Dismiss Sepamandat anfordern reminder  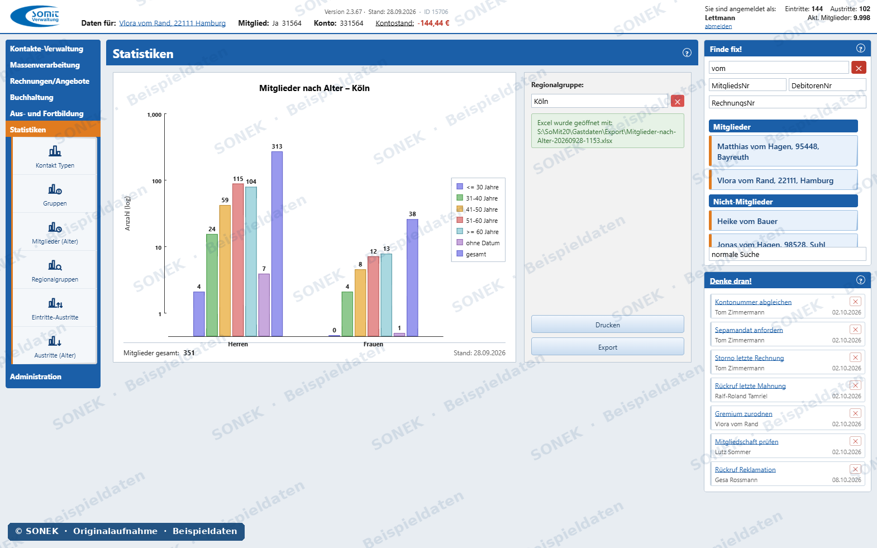pyautogui.click(x=855, y=330)
